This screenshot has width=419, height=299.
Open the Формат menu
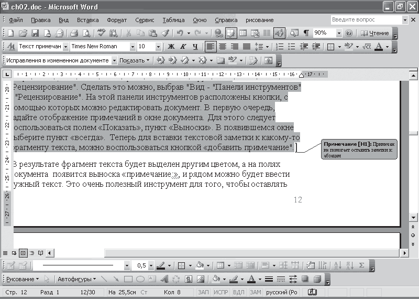coord(116,20)
